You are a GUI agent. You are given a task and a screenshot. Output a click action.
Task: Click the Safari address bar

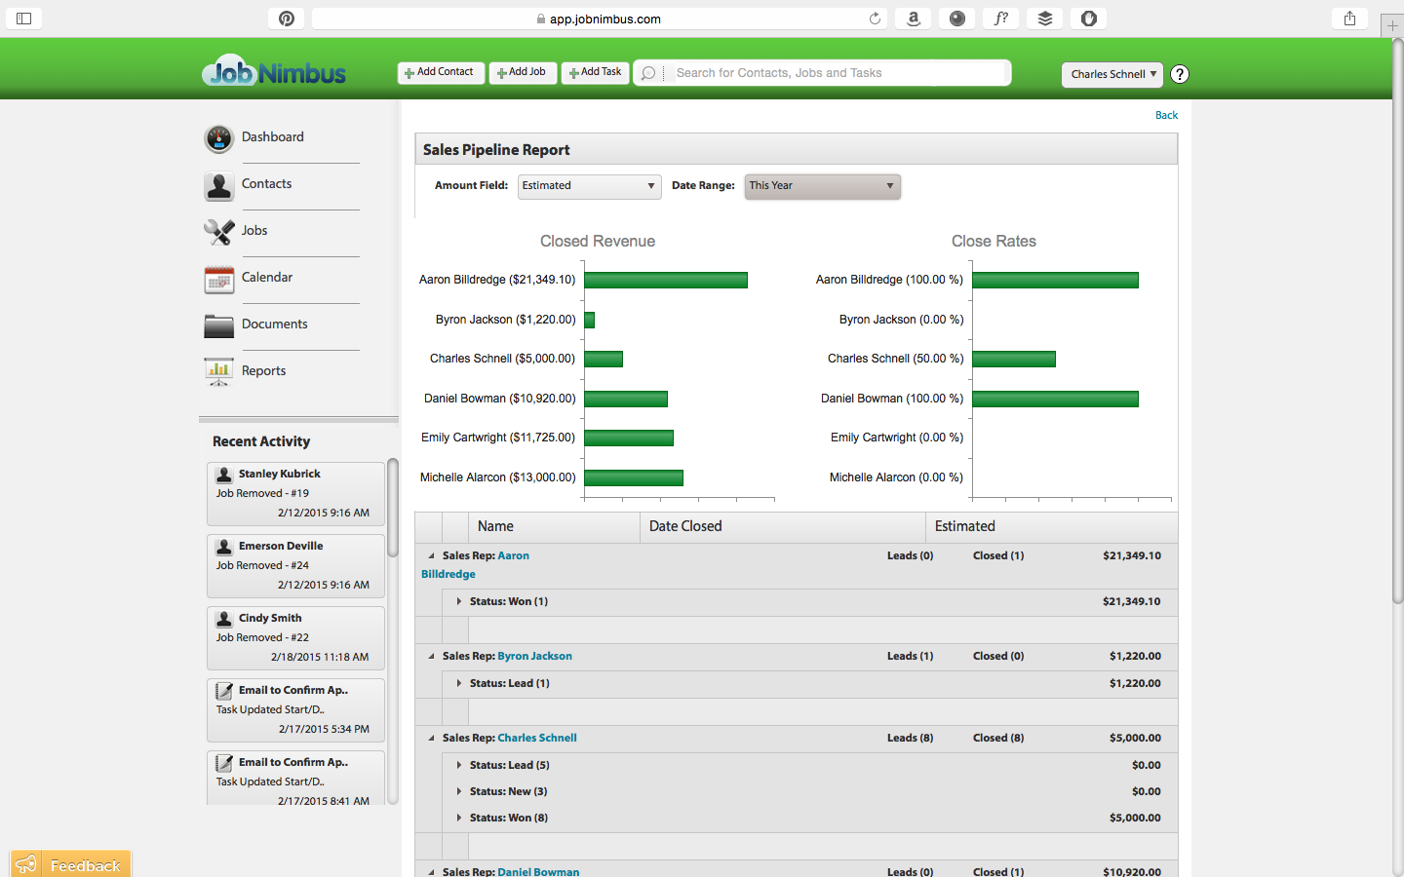(x=599, y=19)
